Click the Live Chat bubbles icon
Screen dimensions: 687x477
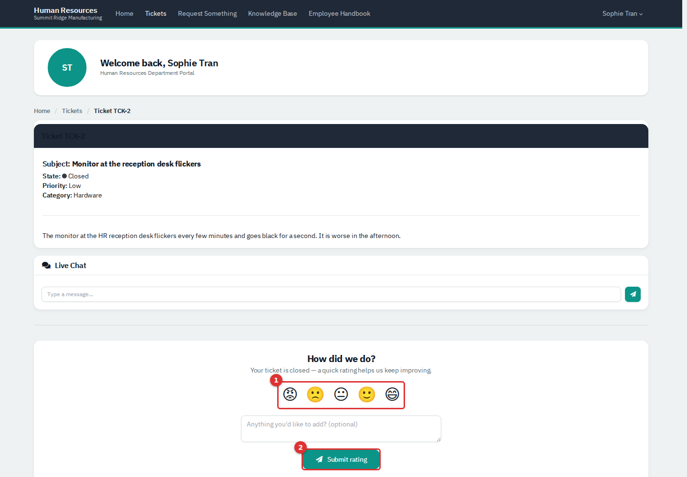click(x=46, y=266)
